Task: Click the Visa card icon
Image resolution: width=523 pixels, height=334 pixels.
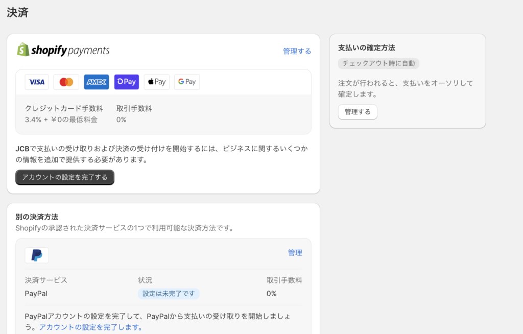Action: pyautogui.click(x=37, y=82)
